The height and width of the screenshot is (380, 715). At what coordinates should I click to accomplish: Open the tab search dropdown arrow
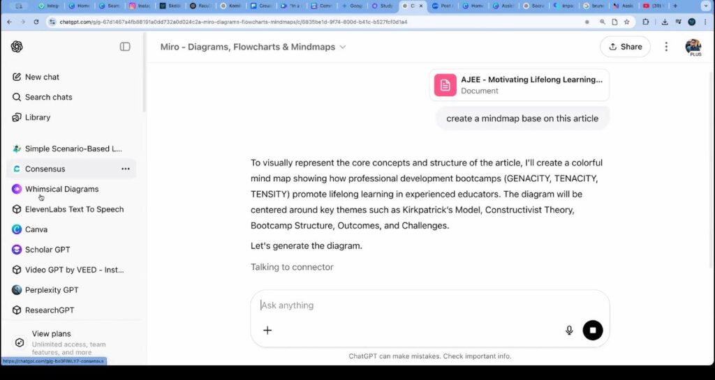(705, 6)
